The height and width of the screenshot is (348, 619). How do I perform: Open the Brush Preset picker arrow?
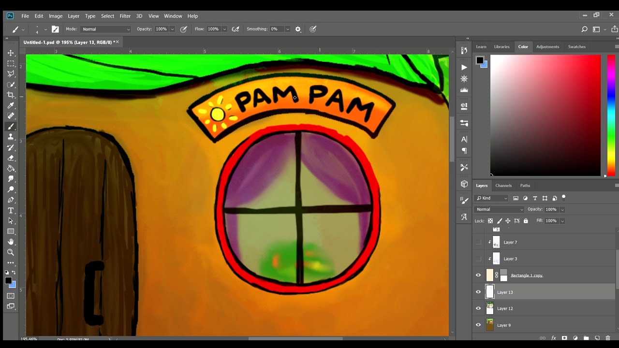pos(45,29)
